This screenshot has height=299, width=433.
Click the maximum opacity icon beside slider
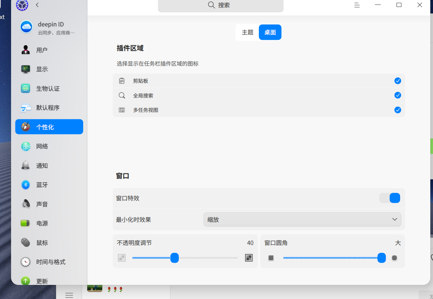click(x=249, y=258)
